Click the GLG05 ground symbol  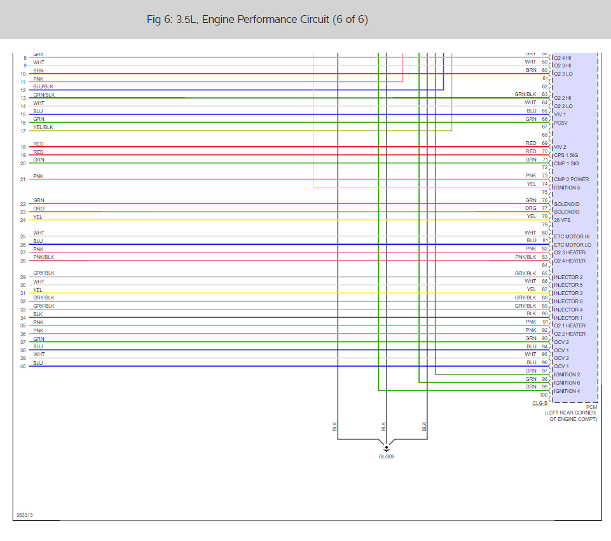[x=386, y=449]
